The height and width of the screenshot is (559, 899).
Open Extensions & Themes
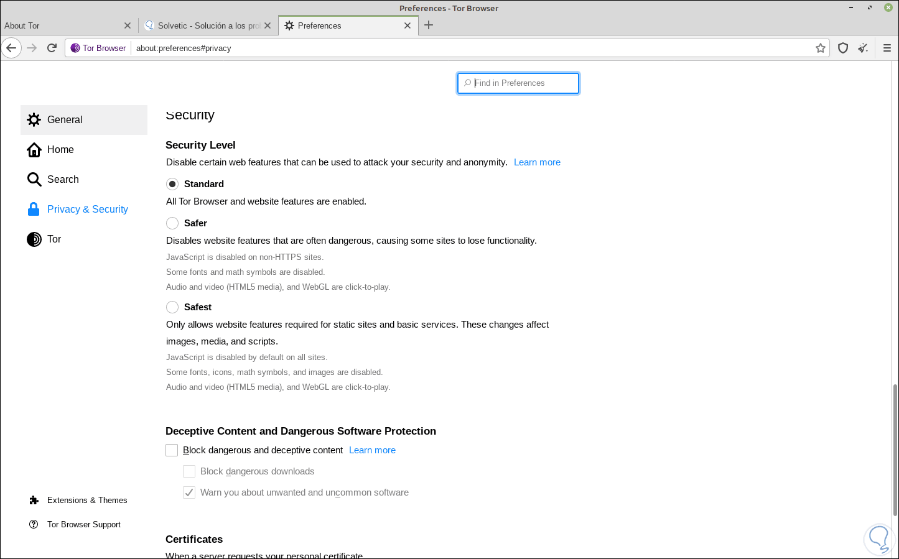click(86, 500)
